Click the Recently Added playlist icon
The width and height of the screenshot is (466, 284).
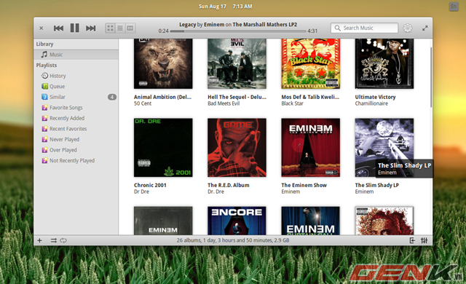coord(44,118)
